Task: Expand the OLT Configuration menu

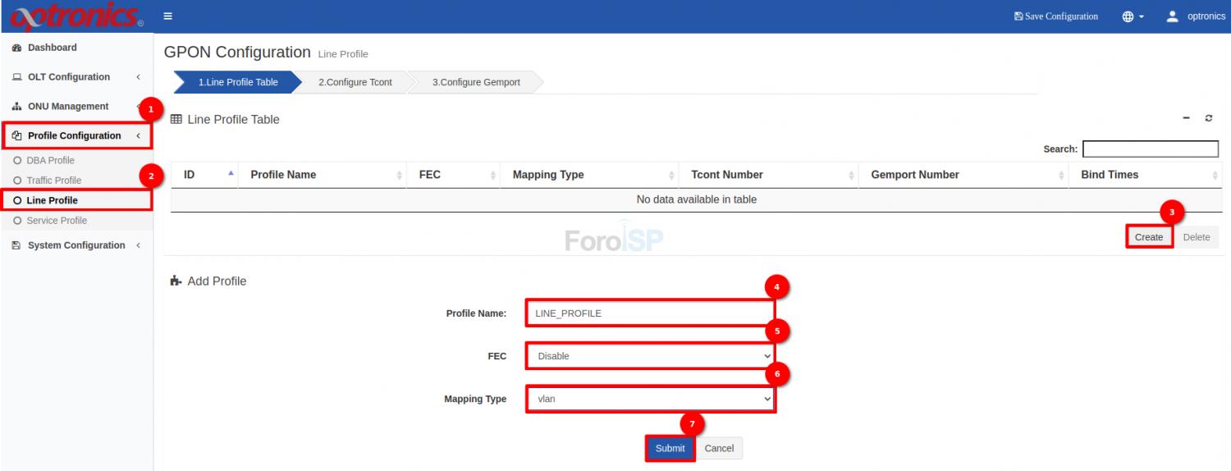Action: click(69, 77)
